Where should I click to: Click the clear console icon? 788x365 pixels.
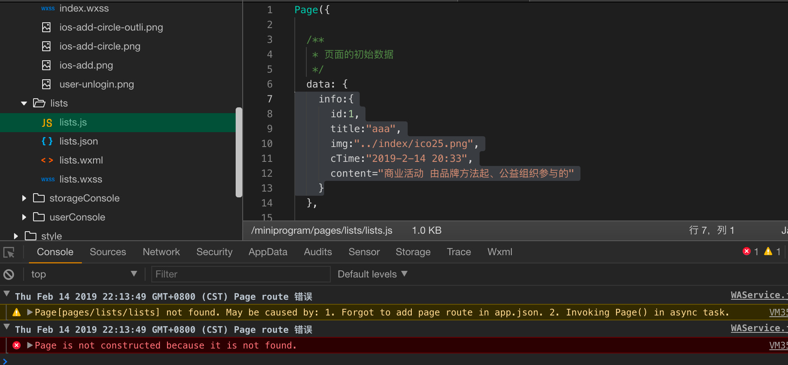[9, 274]
